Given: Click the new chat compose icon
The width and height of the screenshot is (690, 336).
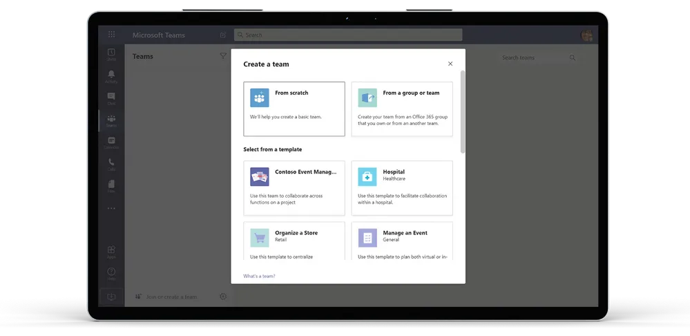Looking at the screenshot, I should click(223, 35).
